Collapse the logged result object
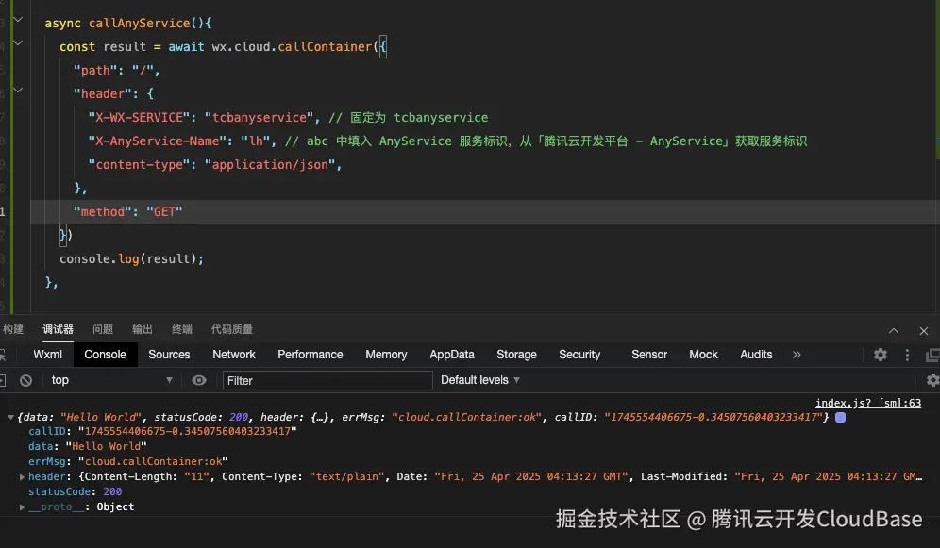 10,417
